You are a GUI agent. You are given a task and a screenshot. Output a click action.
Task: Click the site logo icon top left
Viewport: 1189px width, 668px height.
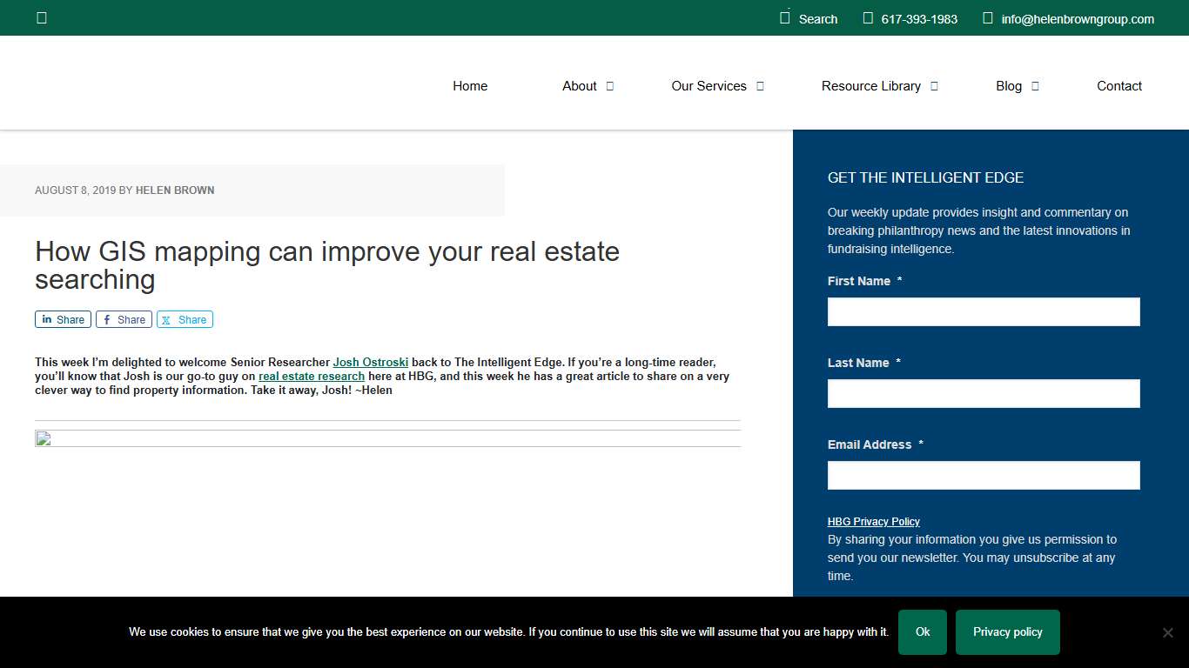41,17
